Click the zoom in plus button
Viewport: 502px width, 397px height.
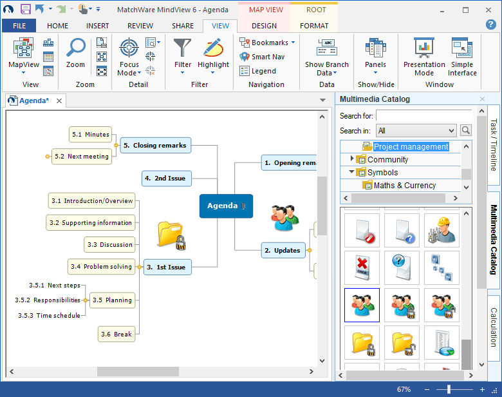[482, 389]
